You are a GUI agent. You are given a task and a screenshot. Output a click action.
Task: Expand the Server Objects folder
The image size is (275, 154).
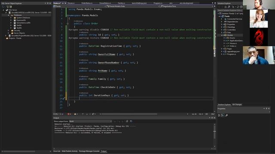tap(9, 33)
